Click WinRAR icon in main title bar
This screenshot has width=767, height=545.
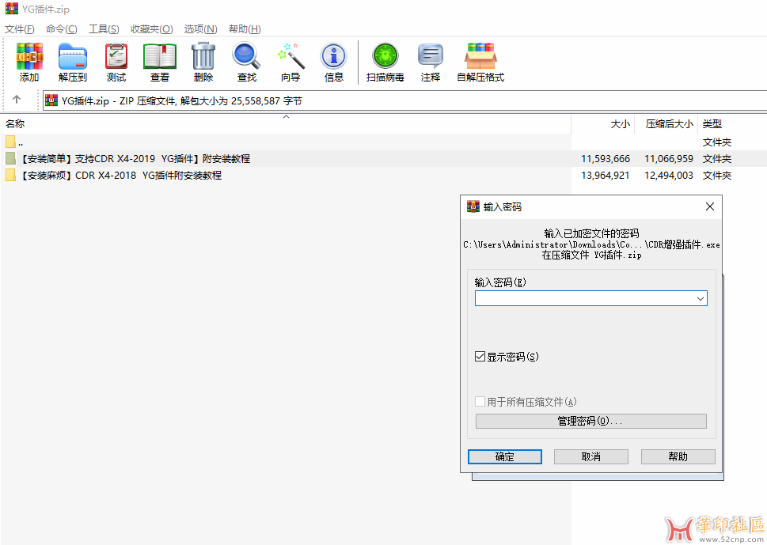pos(12,9)
